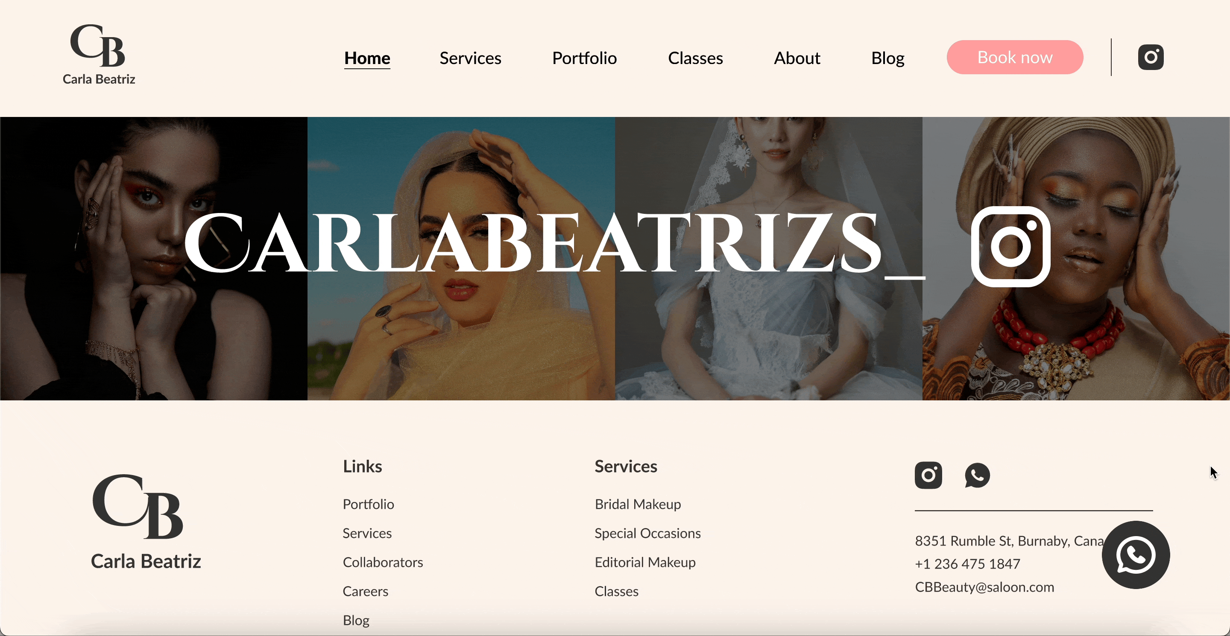Navigate to About in top menu
This screenshot has width=1230, height=636.
point(797,58)
